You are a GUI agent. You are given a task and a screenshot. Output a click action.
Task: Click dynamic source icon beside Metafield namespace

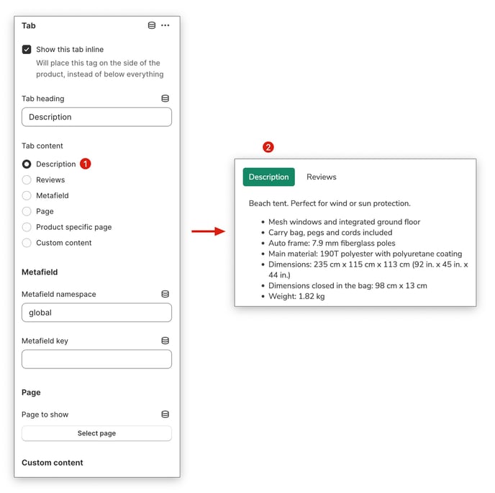coord(165,294)
